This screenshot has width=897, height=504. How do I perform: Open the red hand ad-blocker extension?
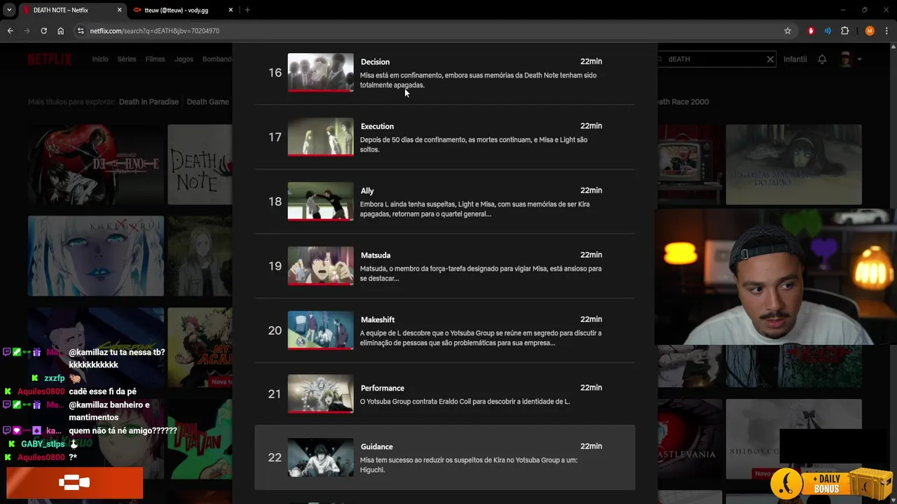811,31
